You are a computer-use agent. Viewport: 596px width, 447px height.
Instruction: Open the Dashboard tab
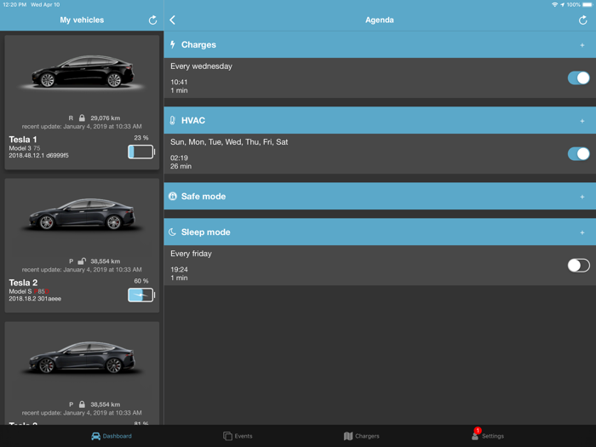pos(112,436)
